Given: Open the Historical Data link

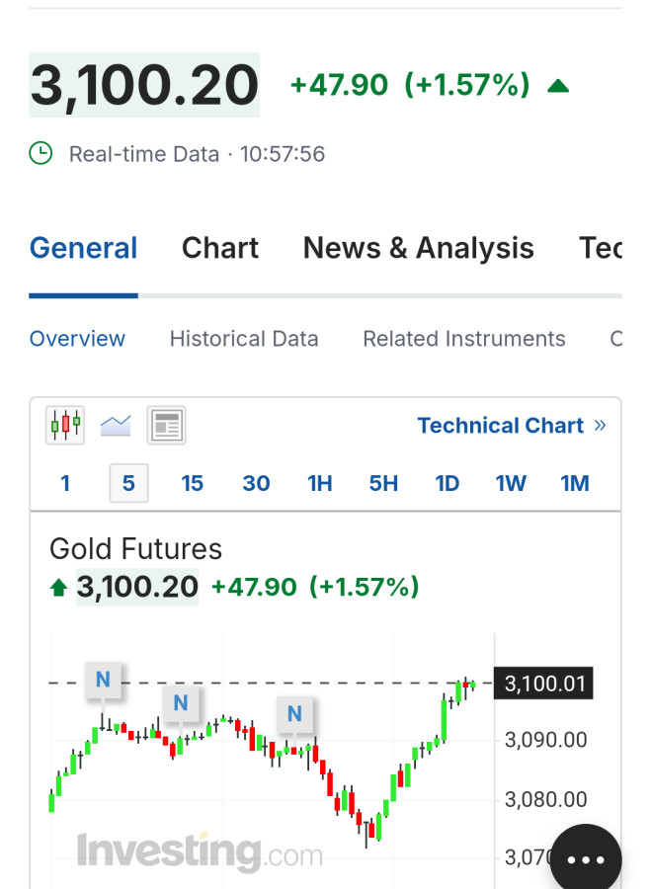Looking at the screenshot, I should coord(244,339).
